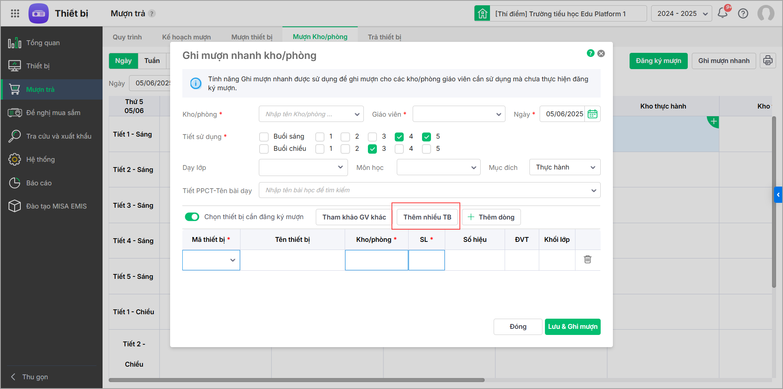Switch to the Kế hoạch mượn tab

click(x=186, y=37)
